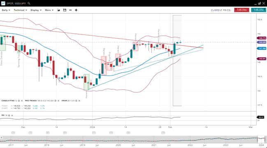Click the red sell price 148.54 button
Screen dimensions: 267x148
tap(241, 10)
